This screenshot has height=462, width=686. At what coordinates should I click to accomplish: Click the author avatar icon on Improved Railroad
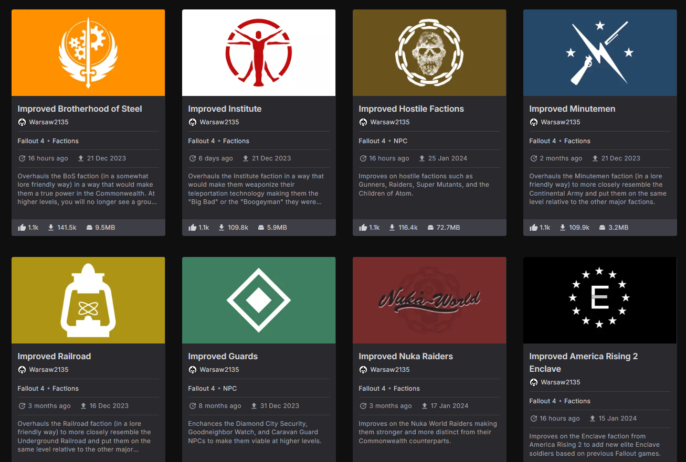22,370
